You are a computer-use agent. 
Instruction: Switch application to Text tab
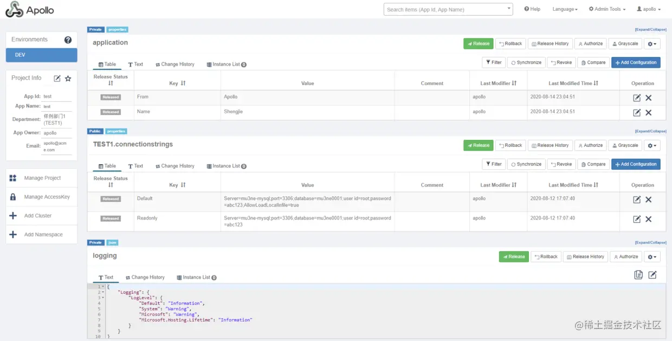tap(135, 65)
